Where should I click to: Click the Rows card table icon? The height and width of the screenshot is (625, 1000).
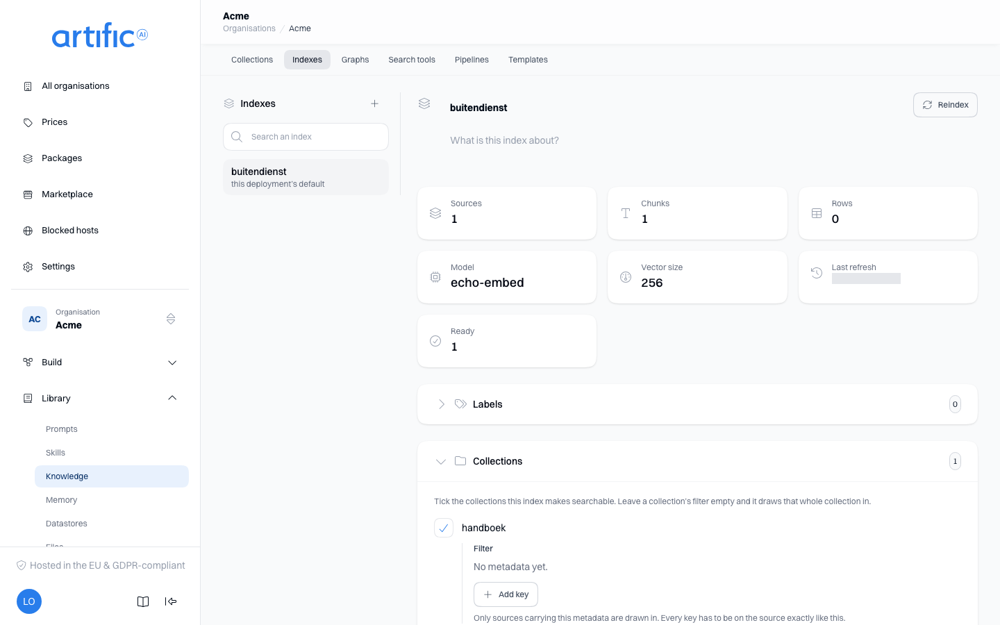[817, 213]
